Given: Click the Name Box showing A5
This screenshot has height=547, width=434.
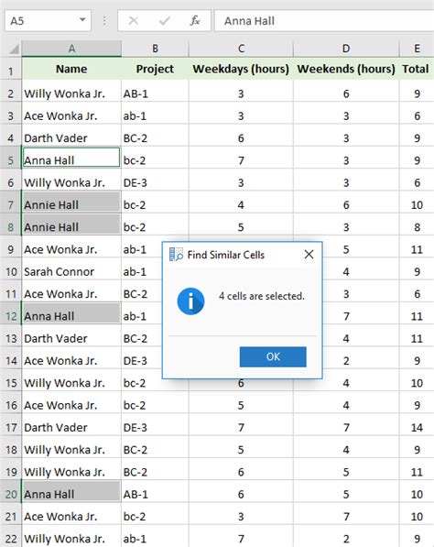Looking at the screenshot, I should [x=42, y=21].
